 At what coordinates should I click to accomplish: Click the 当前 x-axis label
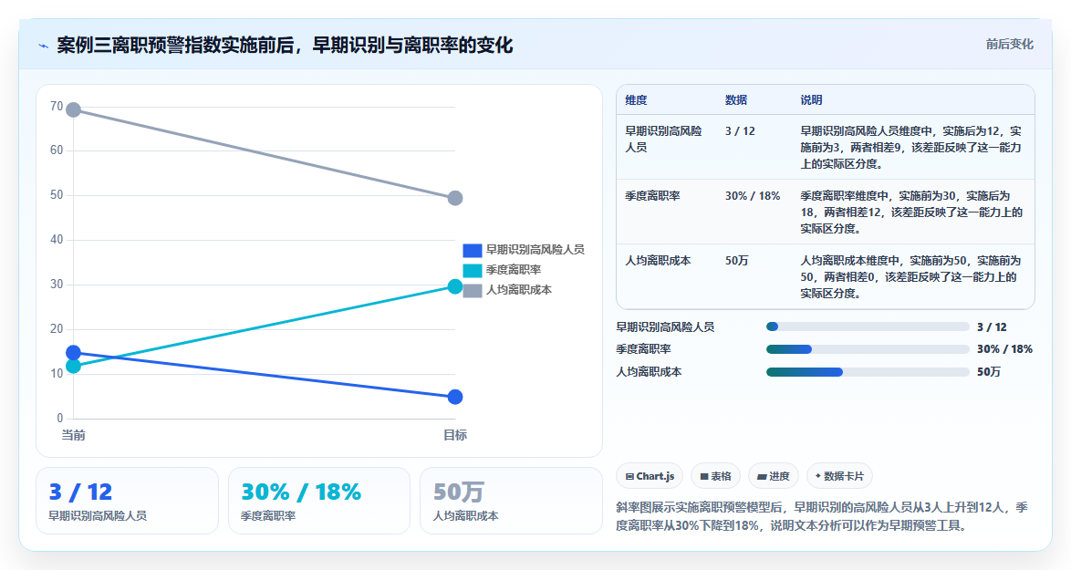pos(73,436)
